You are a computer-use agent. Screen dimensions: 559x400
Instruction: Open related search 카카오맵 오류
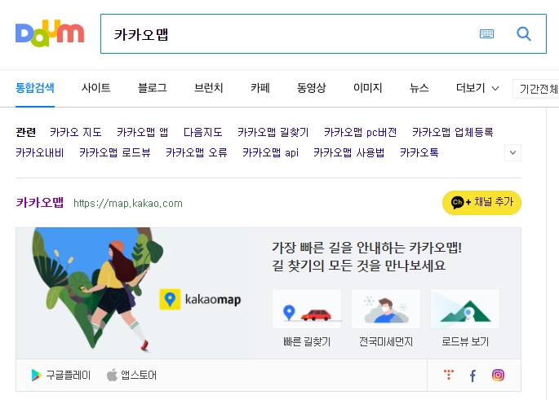(197, 152)
